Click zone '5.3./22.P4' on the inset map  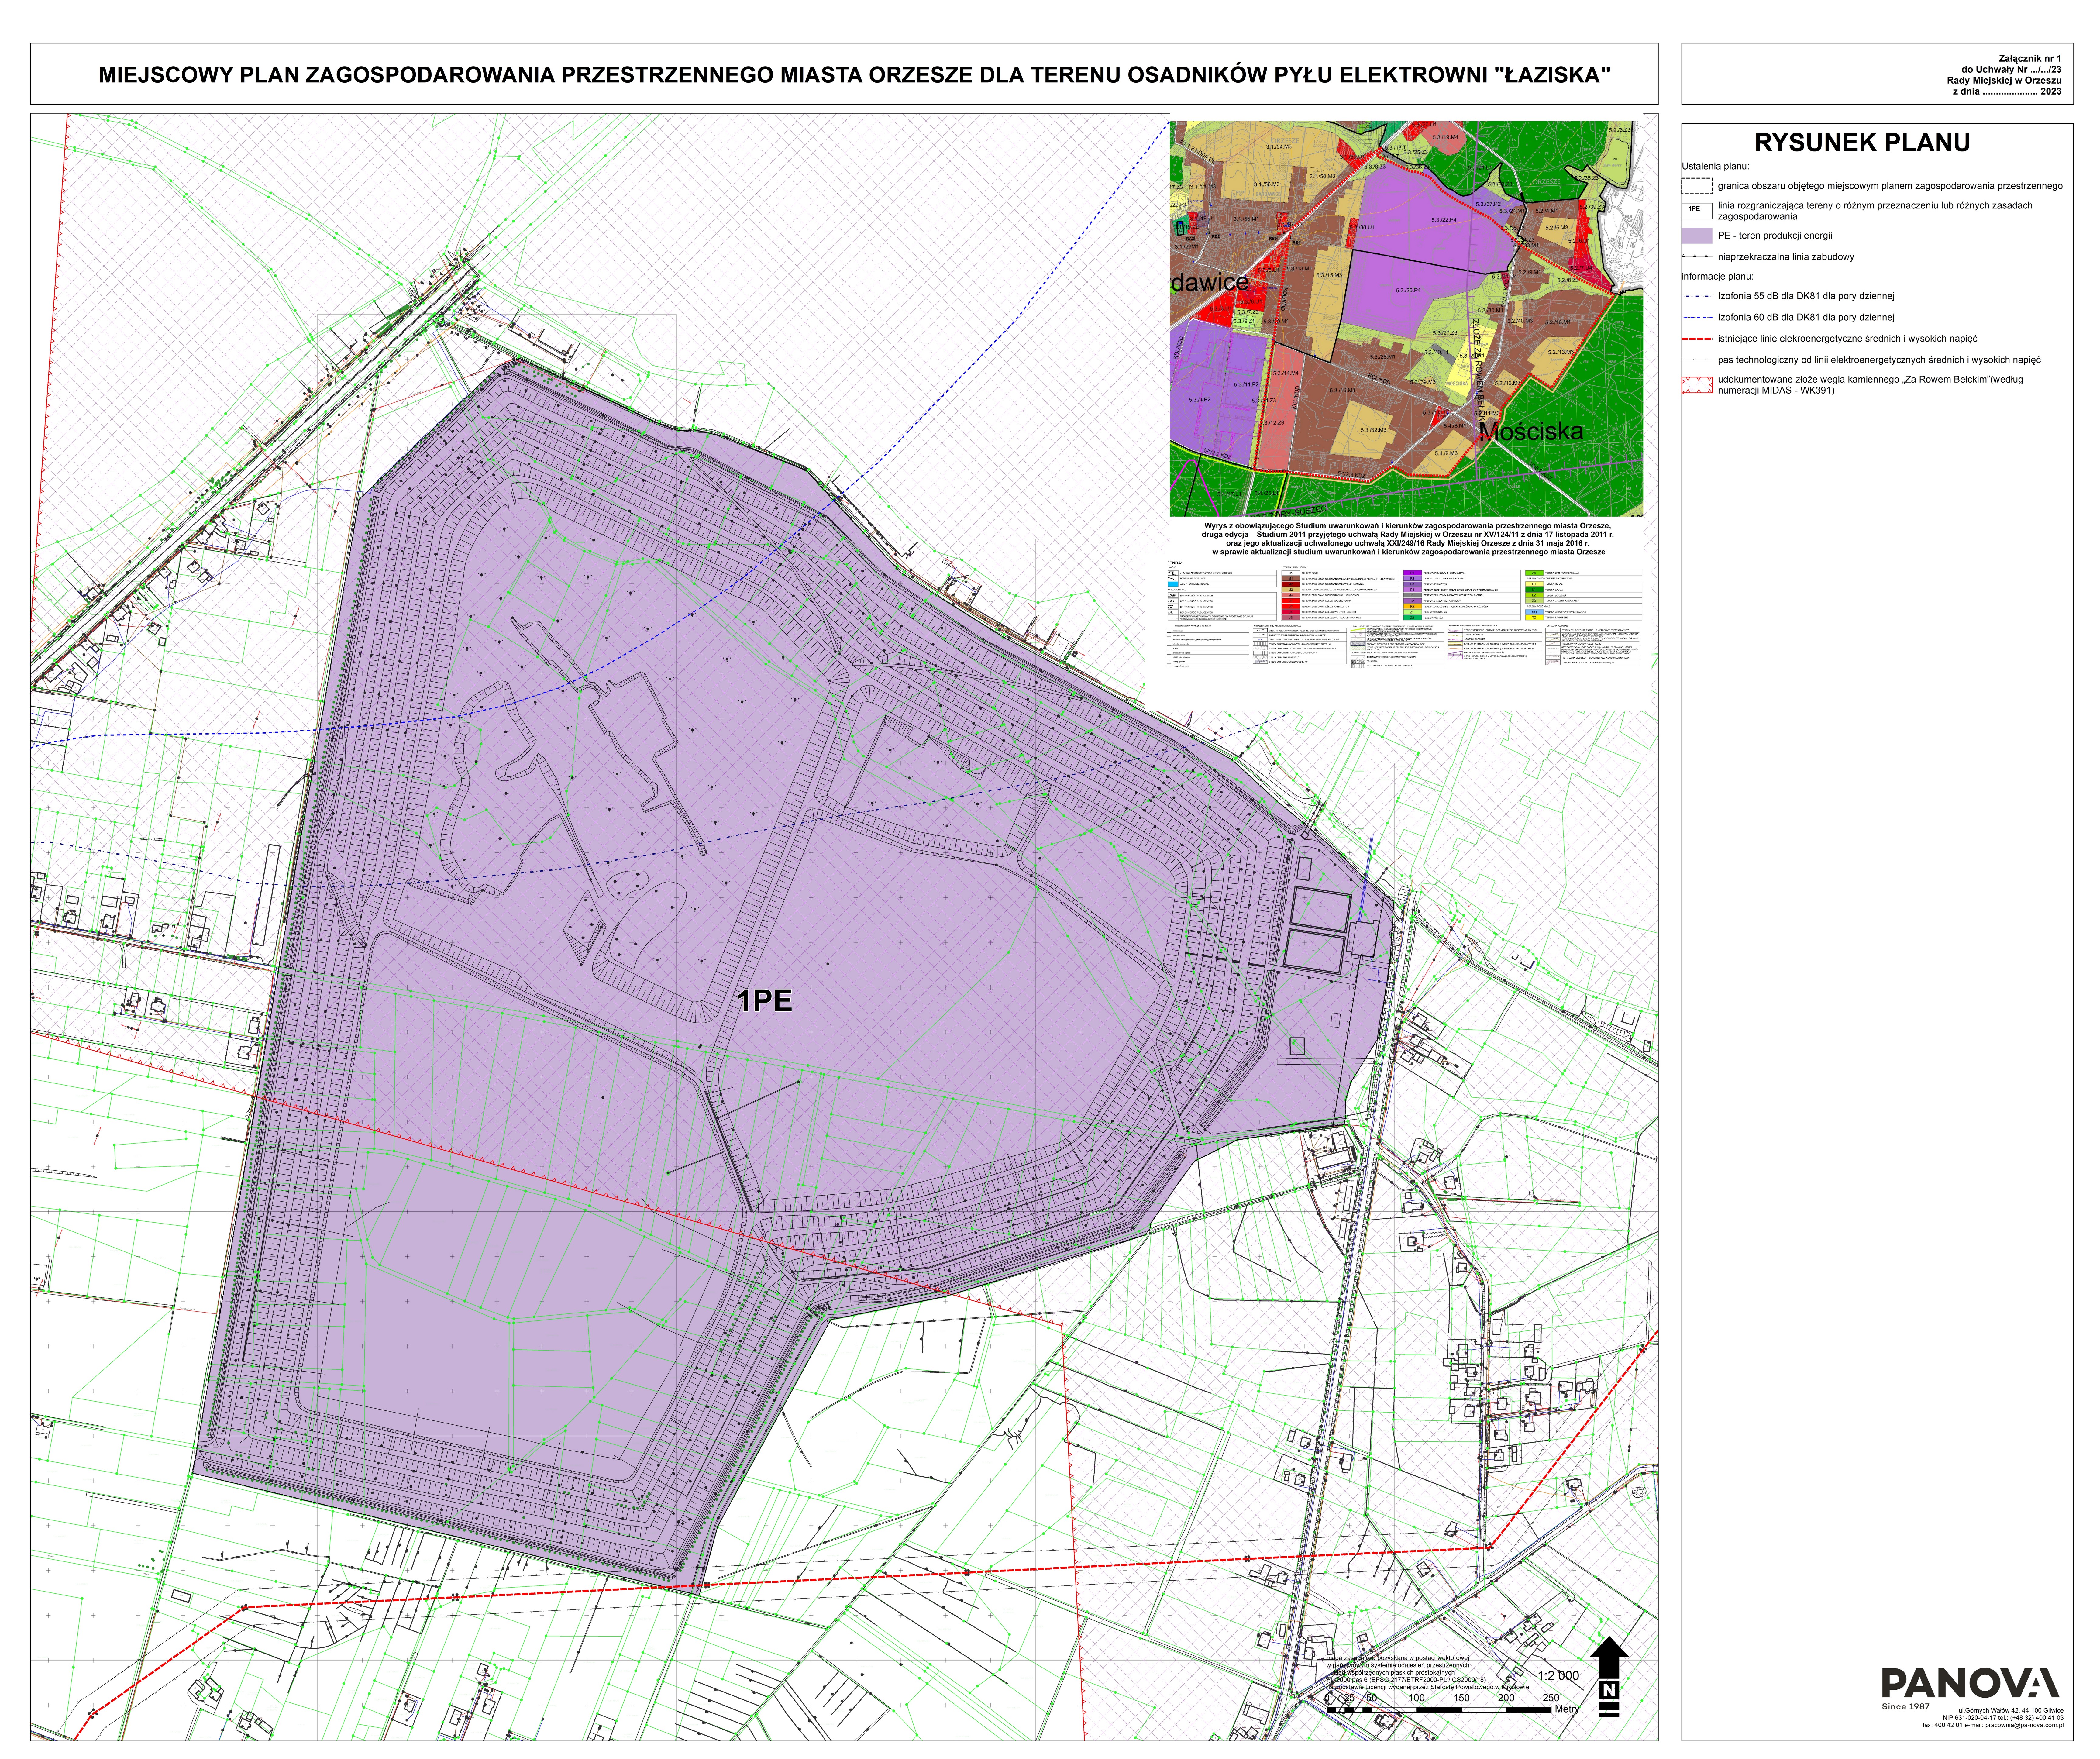tap(1444, 220)
